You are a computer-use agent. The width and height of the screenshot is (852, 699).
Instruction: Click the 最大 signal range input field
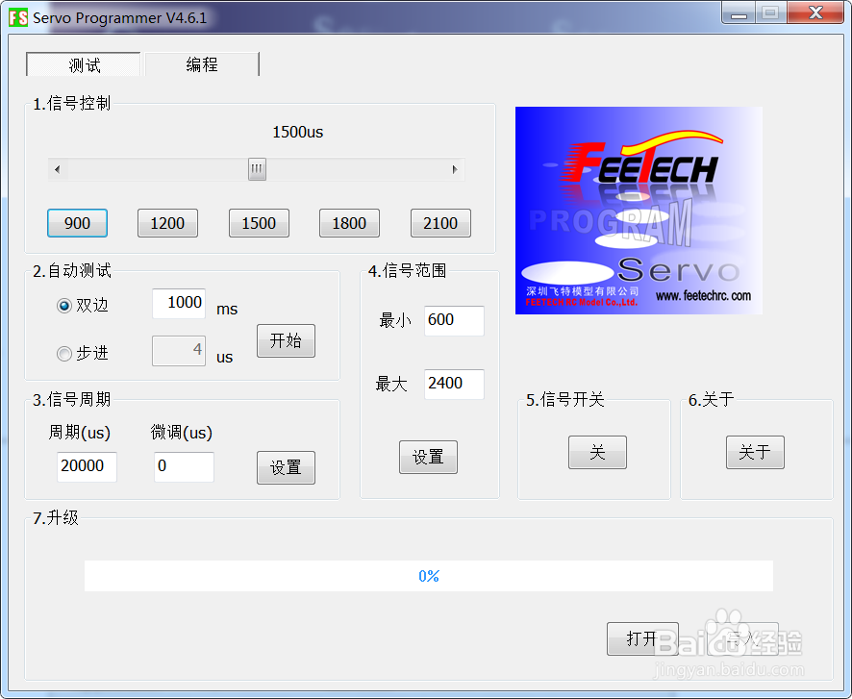click(453, 384)
